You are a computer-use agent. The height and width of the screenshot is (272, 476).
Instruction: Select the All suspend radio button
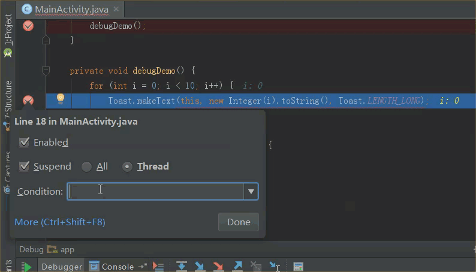point(86,167)
